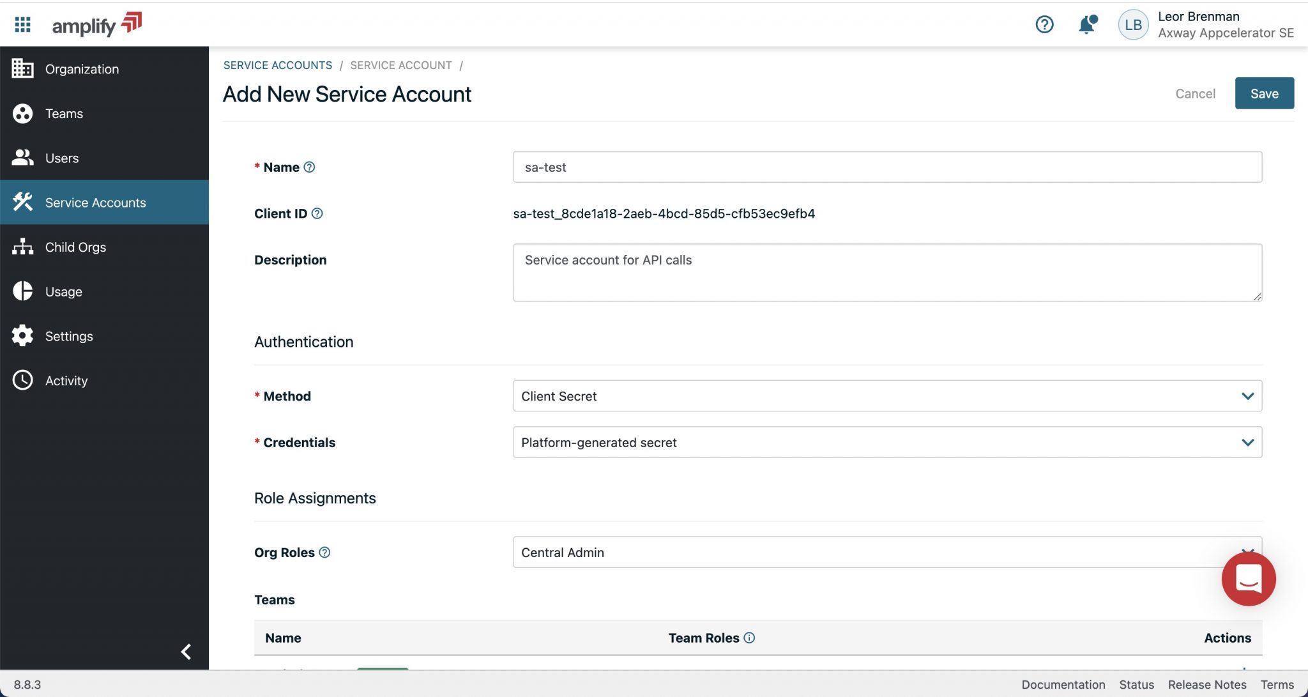Viewport: 1308px width, 697px height.
Task: Select Service Accounts in the sidebar
Action: click(x=95, y=202)
